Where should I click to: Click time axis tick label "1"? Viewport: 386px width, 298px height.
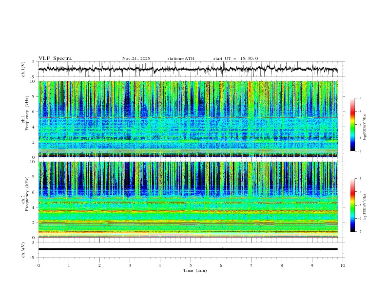click(69, 265)
